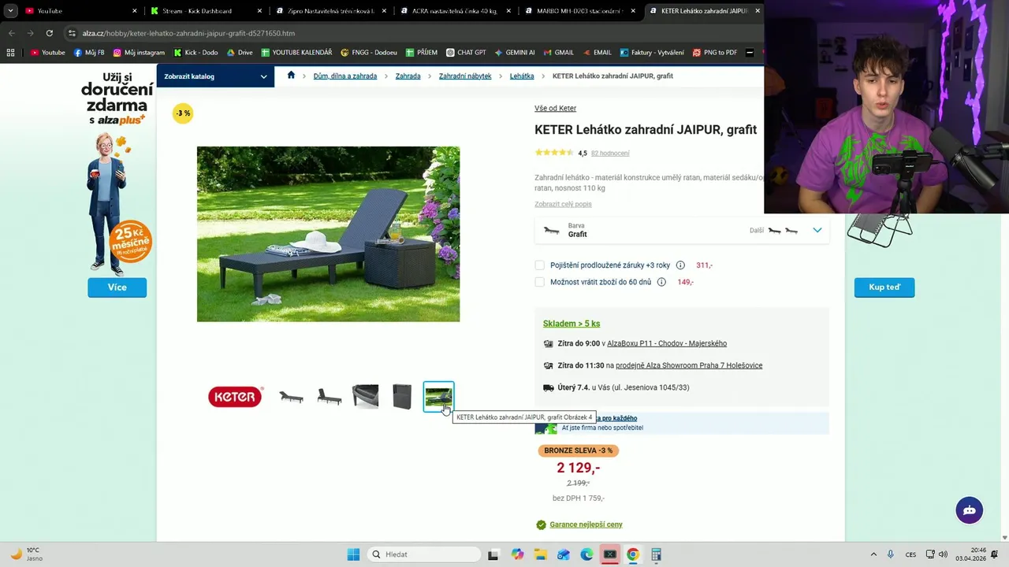Viewport: 1009px width, 567px height.
Task: Open the GMAIL bookmark
Action: click(x=558, y=53)
